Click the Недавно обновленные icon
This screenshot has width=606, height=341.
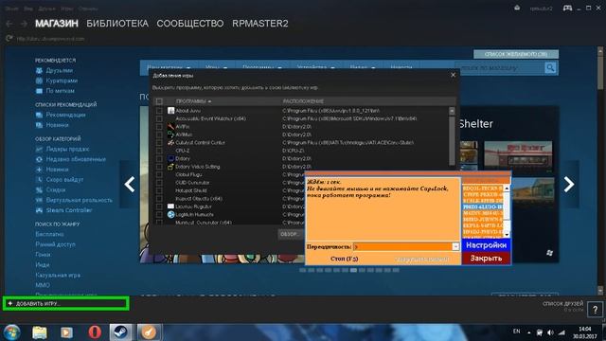pyautogui.click(x=39, y=159)
